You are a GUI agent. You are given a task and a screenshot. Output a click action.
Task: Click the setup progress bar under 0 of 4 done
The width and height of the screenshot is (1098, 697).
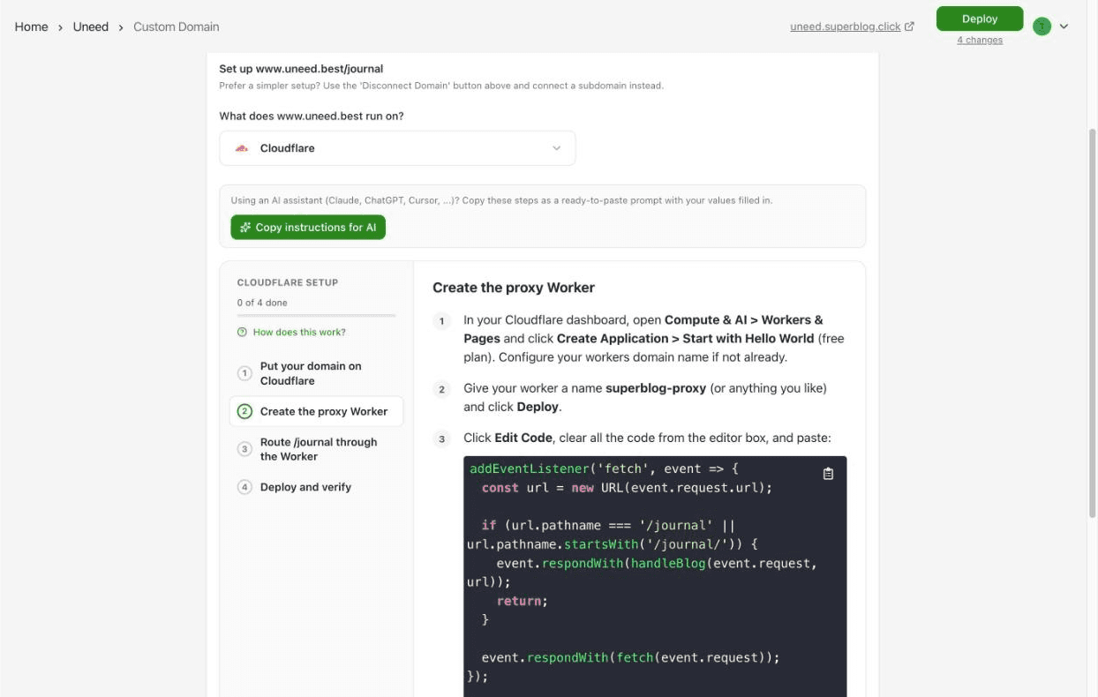[x=317, y=316]
